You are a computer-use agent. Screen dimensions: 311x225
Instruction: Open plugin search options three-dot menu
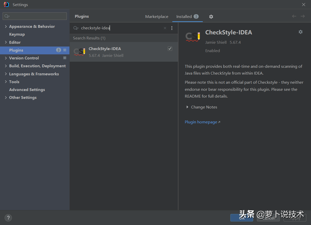pyautogui.click(x=172, y=28)
